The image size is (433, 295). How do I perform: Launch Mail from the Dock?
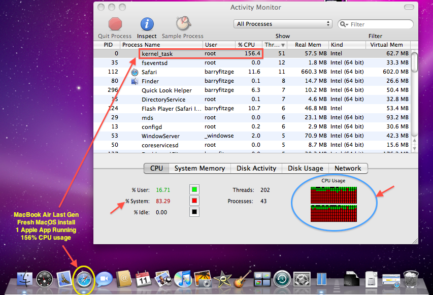pyautogui.click(x=64, y=279)
